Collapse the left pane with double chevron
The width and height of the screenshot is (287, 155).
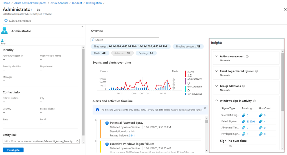pos(82,26)
